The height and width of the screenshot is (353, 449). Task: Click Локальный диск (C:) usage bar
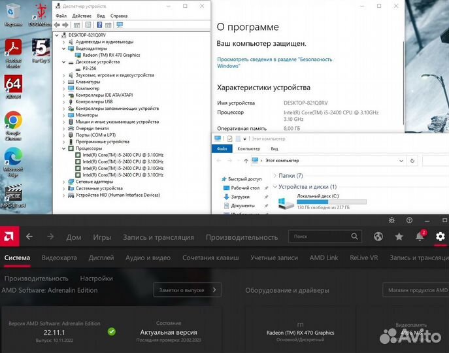[331, 202]
